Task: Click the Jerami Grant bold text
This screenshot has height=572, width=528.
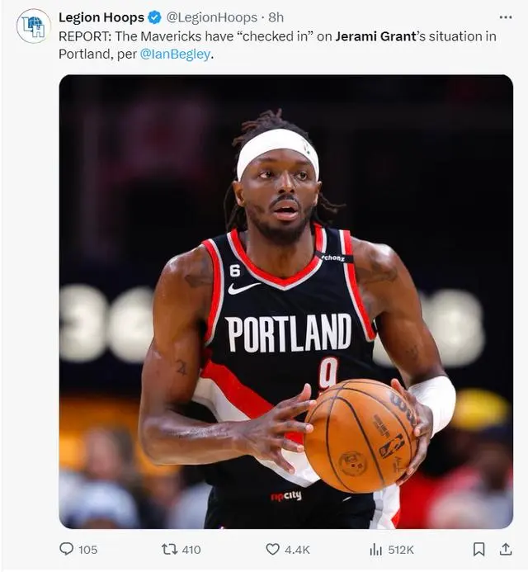Action: click(x=375, y=36)
